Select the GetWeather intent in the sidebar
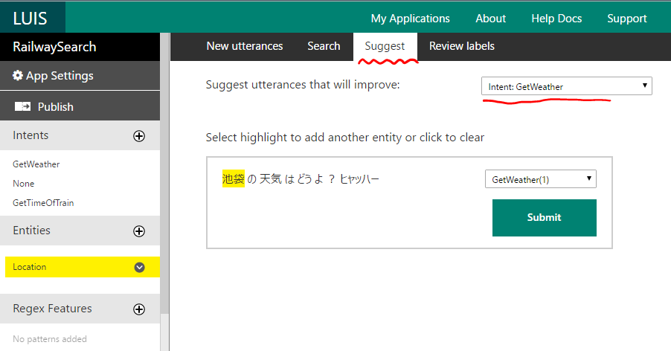This screenshot has width=671, height=351. [36, 164]
